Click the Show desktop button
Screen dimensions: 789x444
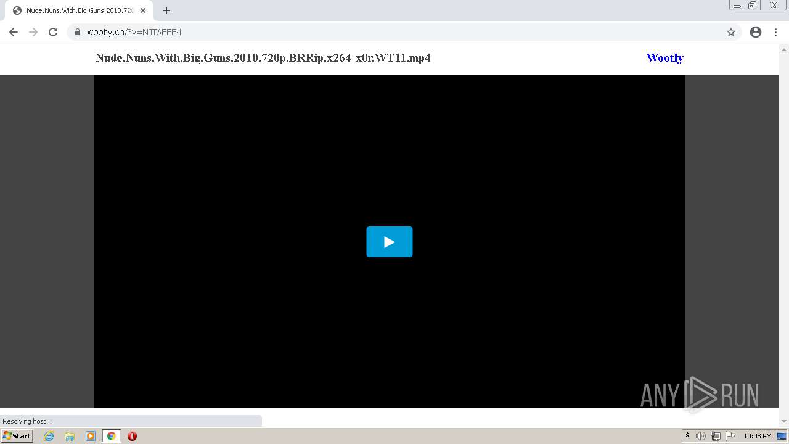[x=782, y=436]
